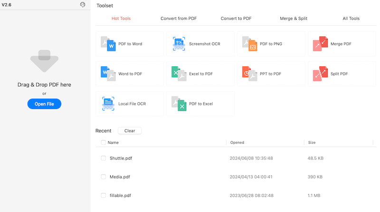Click the Open File button

(x=44, y=104)
